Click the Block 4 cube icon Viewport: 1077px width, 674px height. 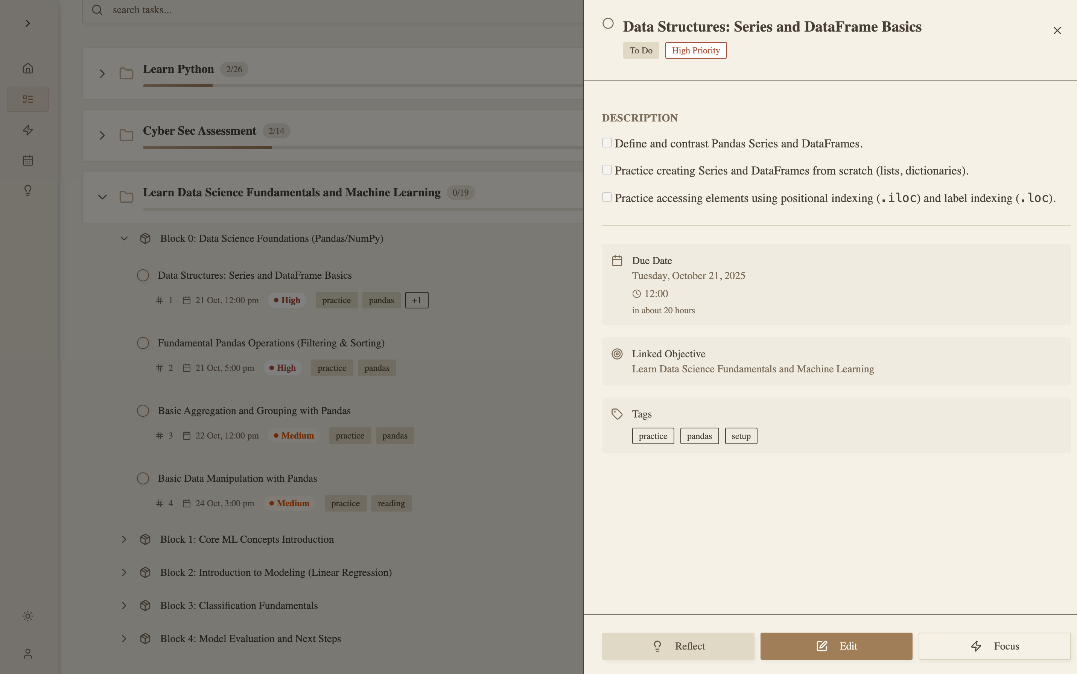point(145,638)
